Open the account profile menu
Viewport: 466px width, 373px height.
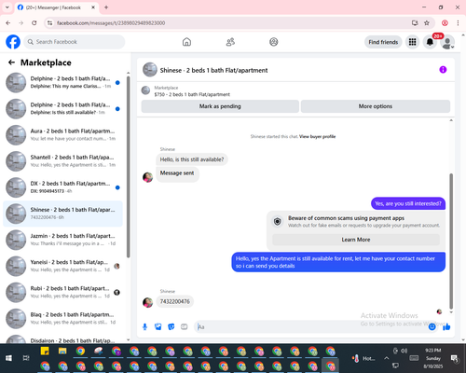(x=447, y=42)
